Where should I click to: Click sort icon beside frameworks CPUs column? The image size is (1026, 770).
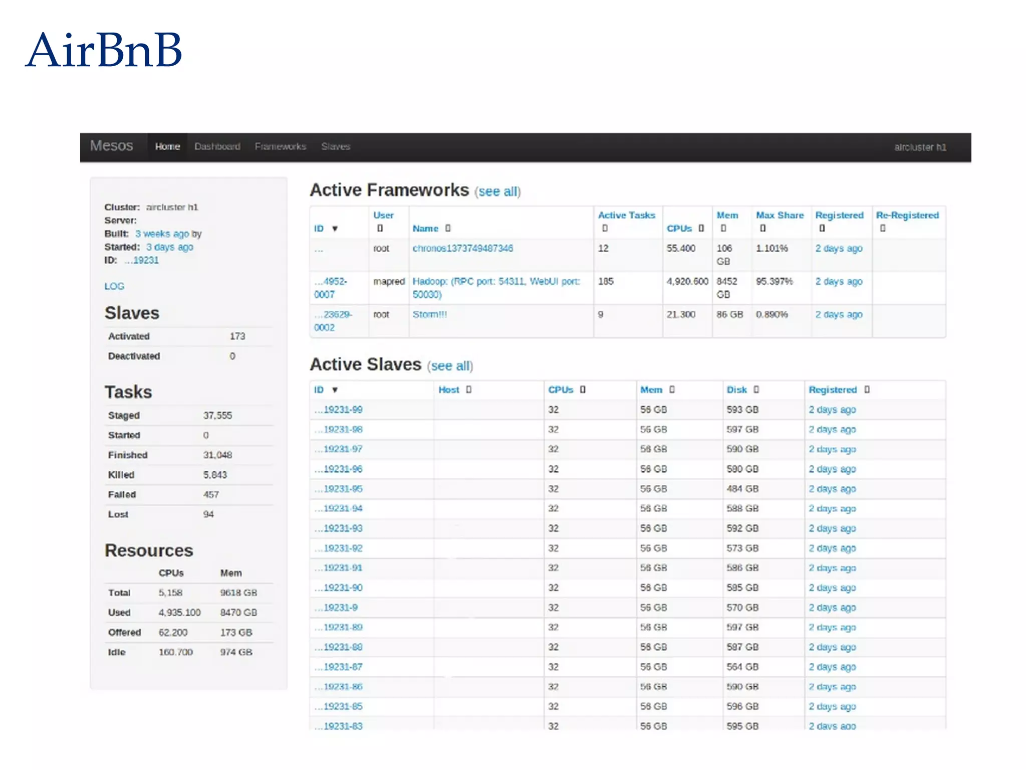click(701, 228)
